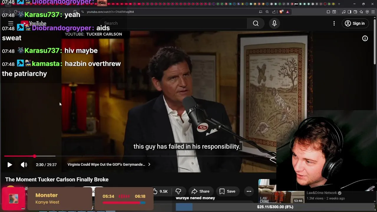377x212 pixels.
Task: Click the browser address bar URL
Action: pos(110,12)
